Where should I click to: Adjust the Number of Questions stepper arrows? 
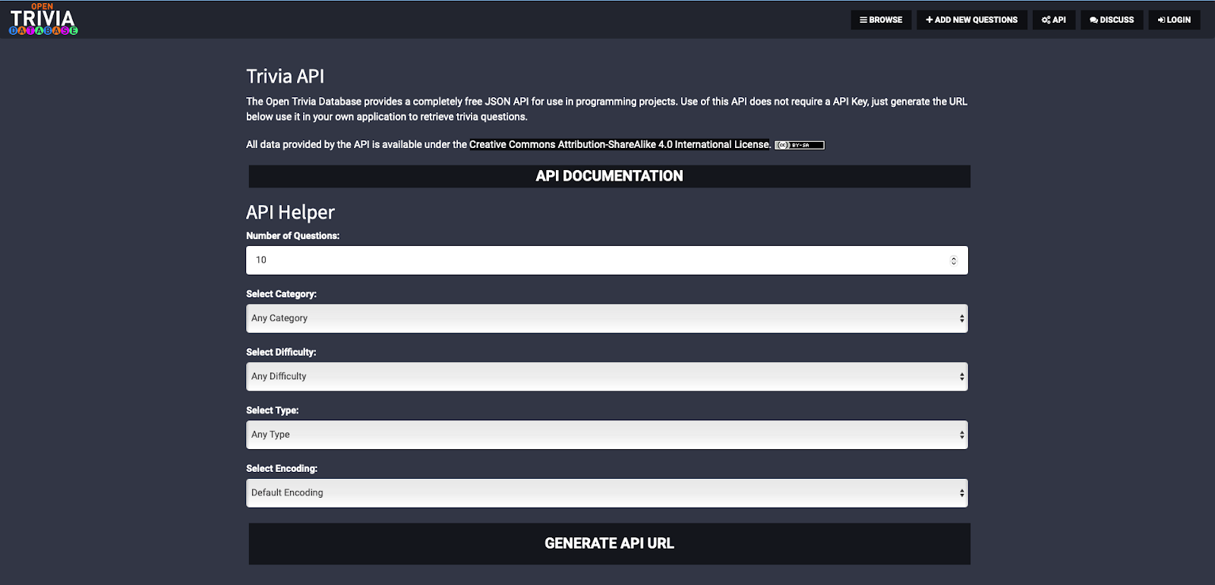[954, 260]
